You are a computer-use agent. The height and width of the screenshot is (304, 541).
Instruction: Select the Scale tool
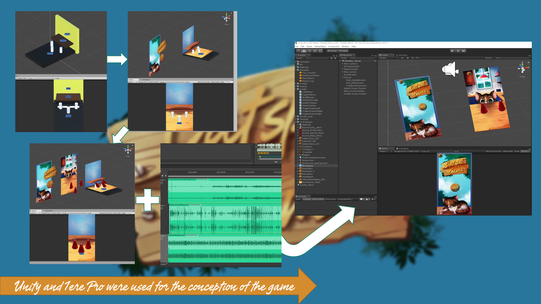[x=315, y=51]
